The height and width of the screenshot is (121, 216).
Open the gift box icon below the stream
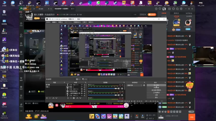coord(36,116)
